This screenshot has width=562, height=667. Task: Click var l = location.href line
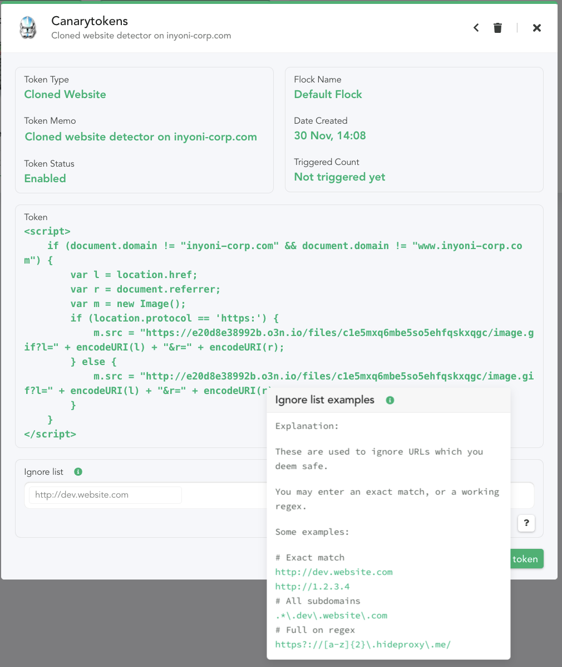tap(134, 275)
